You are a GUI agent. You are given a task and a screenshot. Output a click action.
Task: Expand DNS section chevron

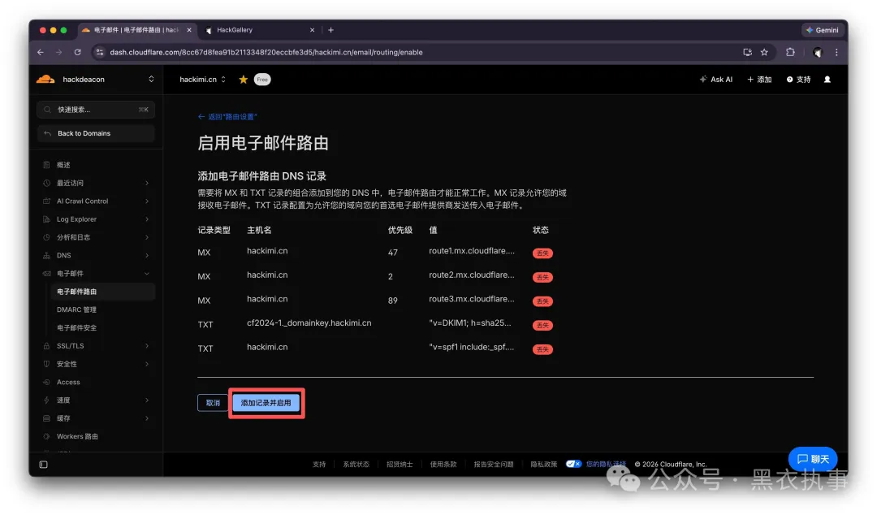point(147,255)
